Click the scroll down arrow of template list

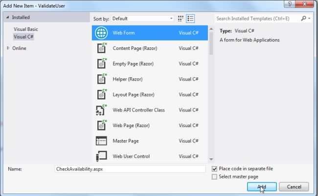211,159
